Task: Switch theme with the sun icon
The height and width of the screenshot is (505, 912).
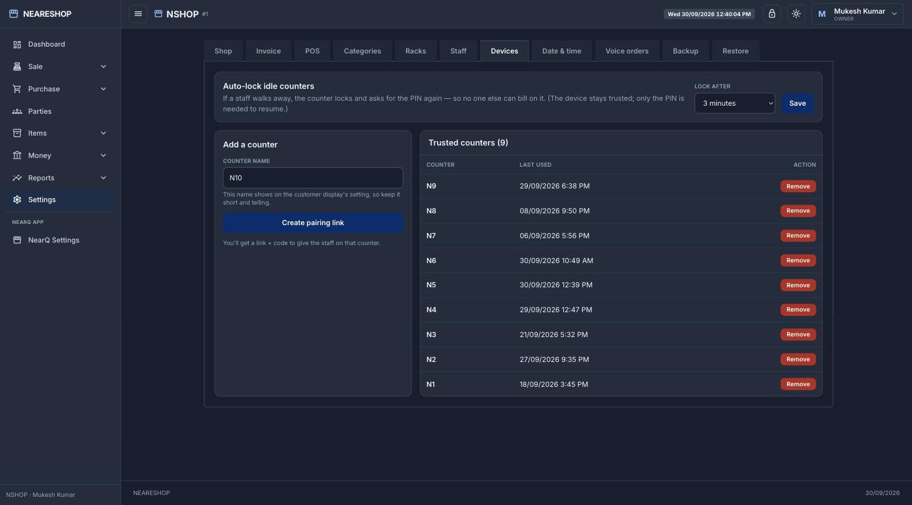Action: [x=796, y=14]
